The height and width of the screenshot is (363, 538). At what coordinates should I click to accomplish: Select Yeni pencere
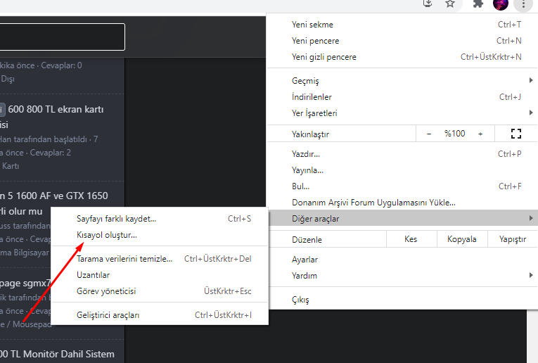[x=402, y=41]
